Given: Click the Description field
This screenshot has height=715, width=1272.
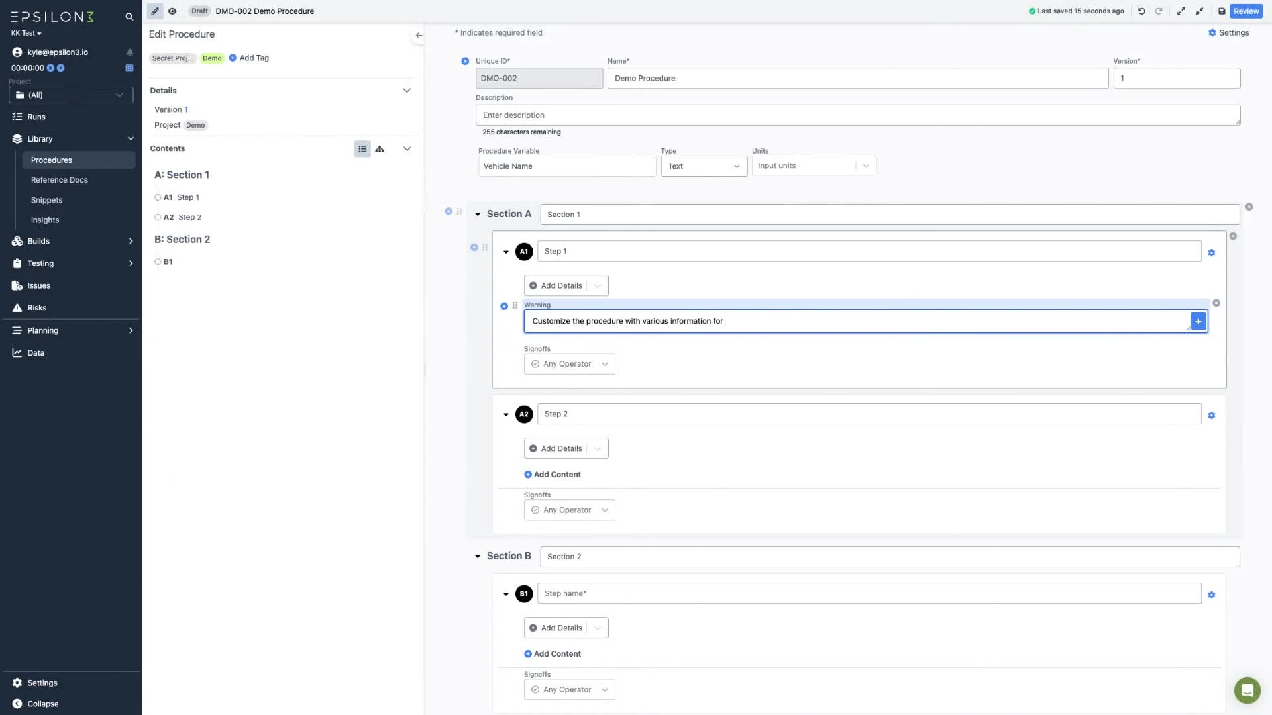Looking at the screenshot, I should 857,115.
